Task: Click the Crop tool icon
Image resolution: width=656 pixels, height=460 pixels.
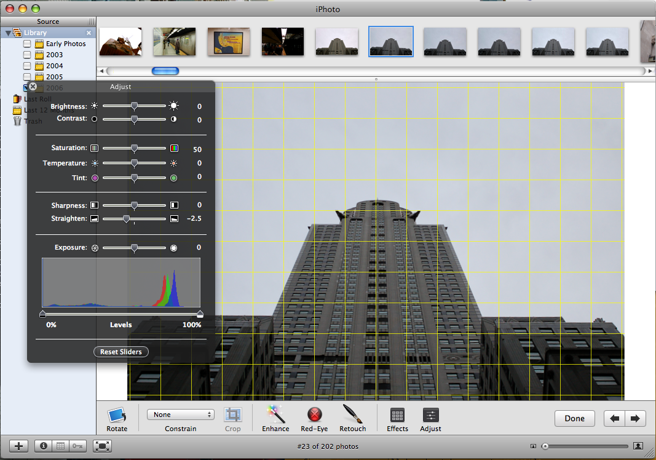Action: click(x=232, y=414)
